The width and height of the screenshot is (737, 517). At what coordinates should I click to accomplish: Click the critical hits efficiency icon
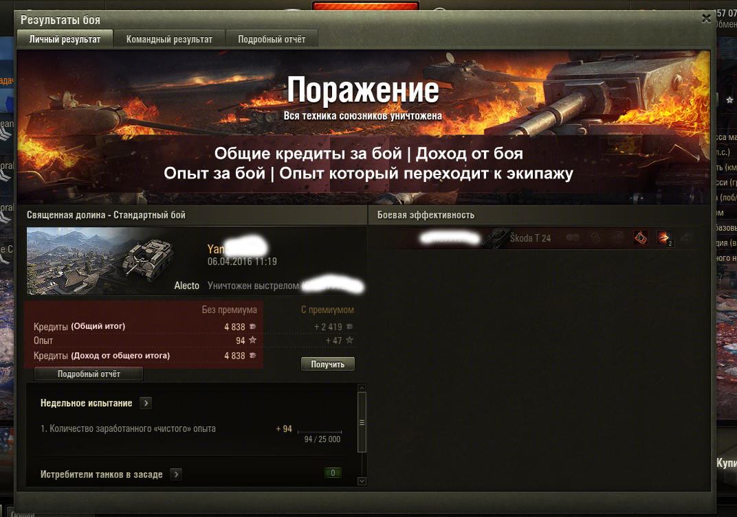[641, 238]
